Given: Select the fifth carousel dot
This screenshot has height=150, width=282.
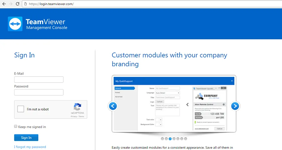Looking at the screenshot, I should (178, 139).
